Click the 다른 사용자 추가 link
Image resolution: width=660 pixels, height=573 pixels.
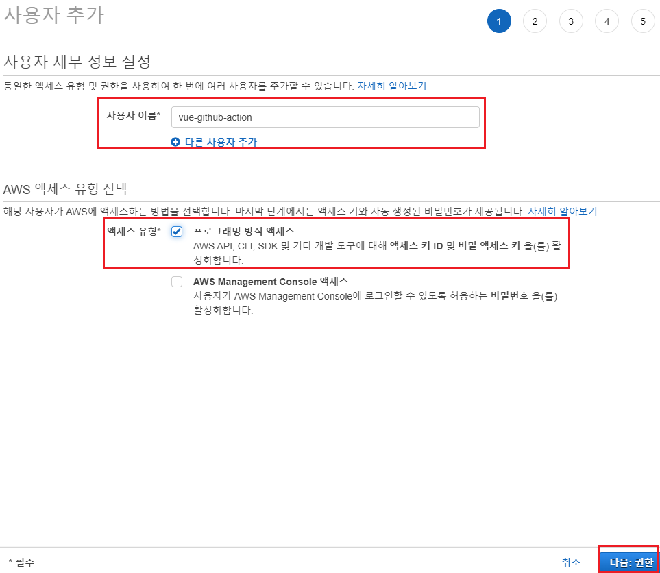click(221, 143)
